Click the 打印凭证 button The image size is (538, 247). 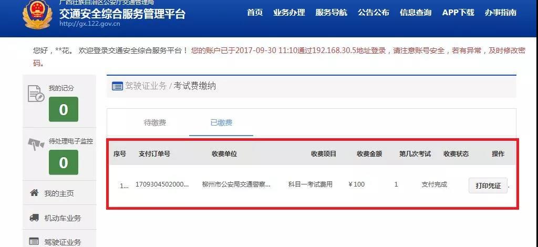coord(488,186)
